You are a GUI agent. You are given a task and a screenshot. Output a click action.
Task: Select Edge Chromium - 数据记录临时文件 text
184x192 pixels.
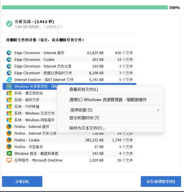point(43,73)
